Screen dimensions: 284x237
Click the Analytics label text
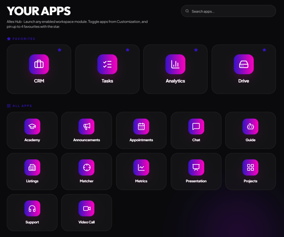tap(175, 81)
